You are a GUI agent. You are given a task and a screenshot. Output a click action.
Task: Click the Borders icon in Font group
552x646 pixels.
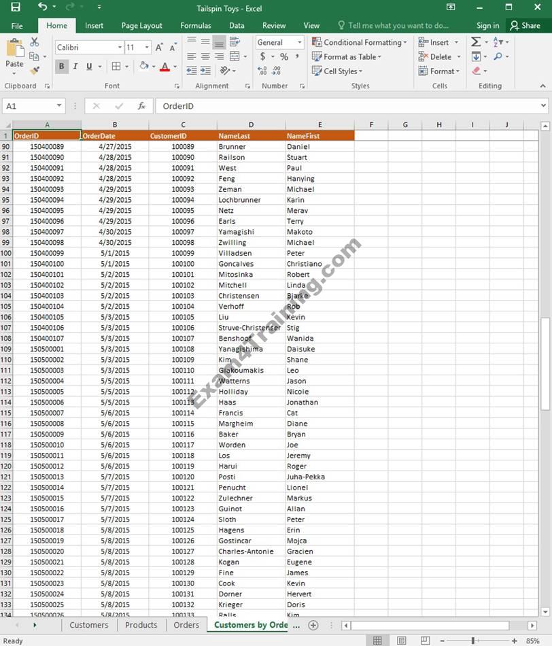click(116, 67)
